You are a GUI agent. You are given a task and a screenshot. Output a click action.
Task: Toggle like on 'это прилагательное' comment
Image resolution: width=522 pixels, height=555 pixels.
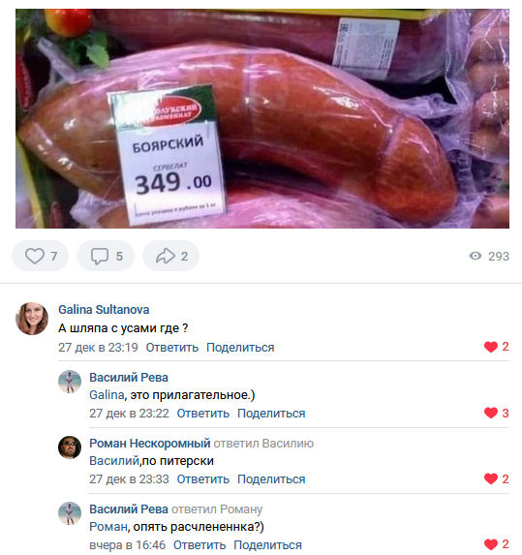point(491,413)
